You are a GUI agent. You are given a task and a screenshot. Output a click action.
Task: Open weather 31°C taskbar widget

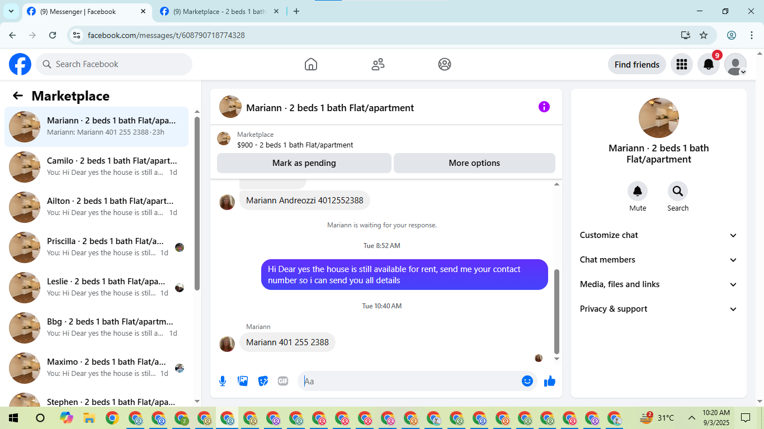[657, 418]
